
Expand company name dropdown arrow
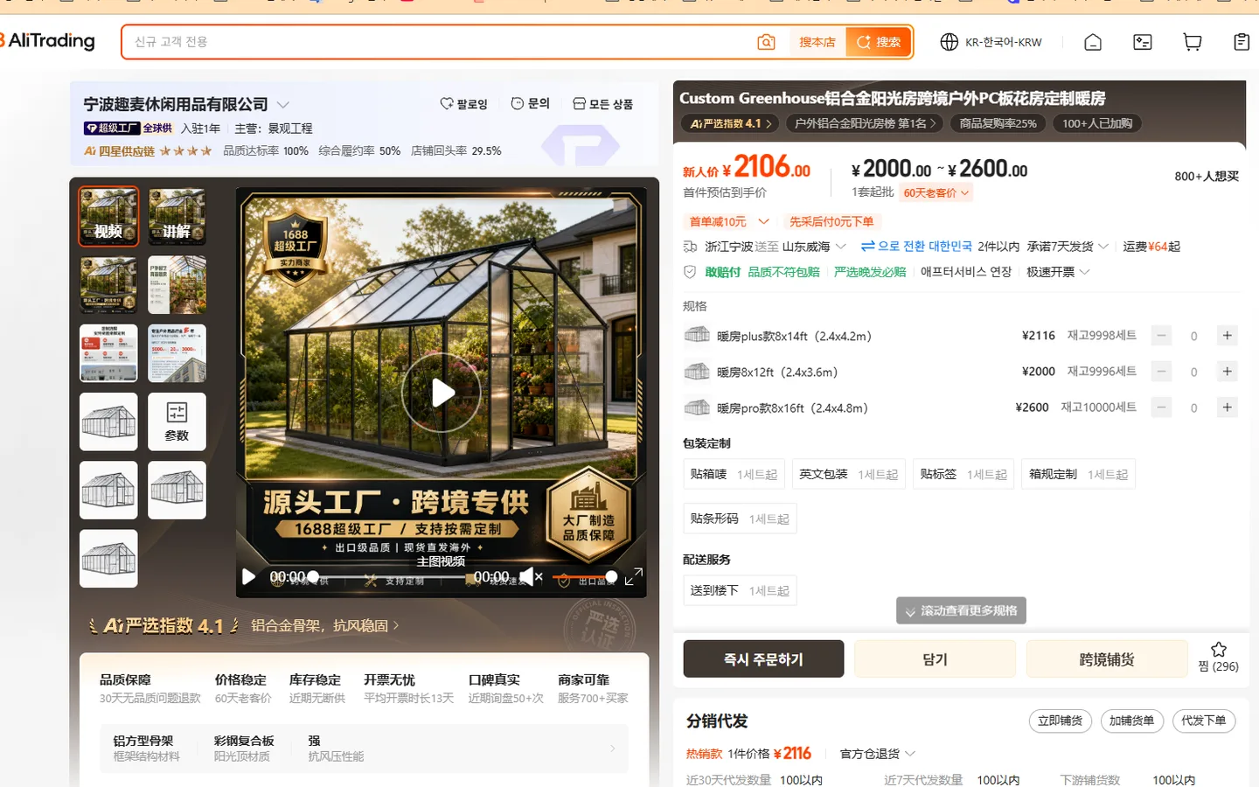click(x=283, y=105)
